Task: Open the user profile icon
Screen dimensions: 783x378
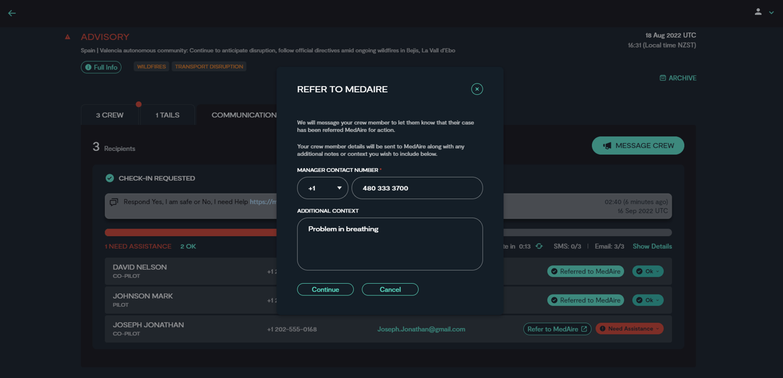Action: (758, 12)
